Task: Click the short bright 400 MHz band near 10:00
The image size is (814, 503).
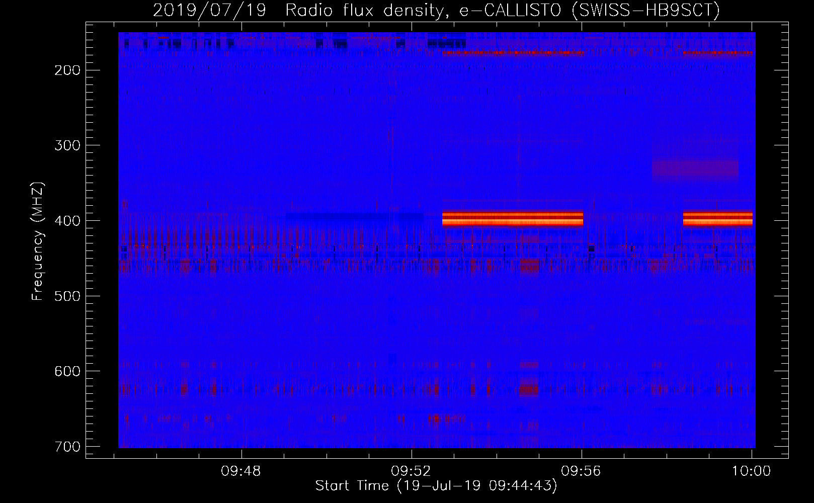Action: (x=718, y=219)
